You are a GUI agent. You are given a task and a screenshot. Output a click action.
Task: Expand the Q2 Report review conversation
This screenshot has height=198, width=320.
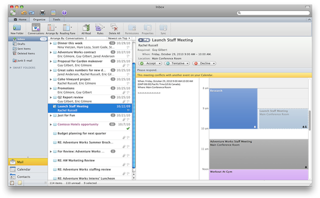tap(51, 97)
